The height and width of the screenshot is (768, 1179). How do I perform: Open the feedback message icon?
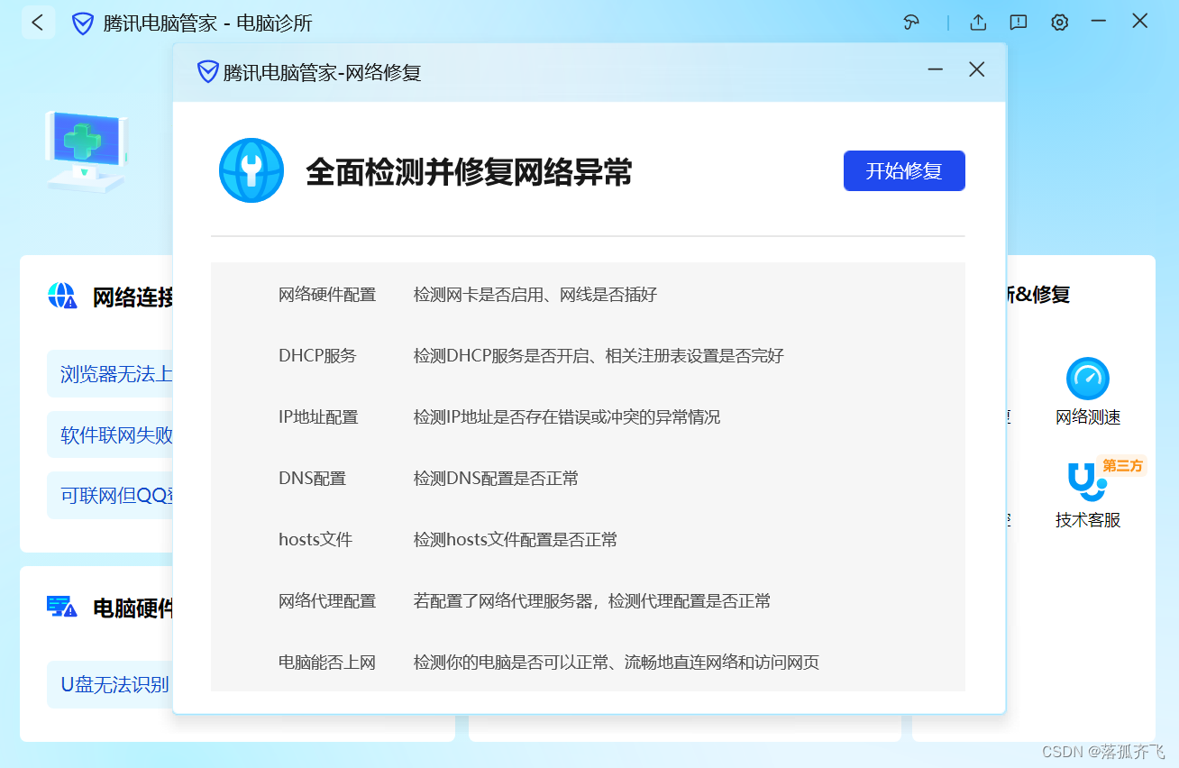1019,23
